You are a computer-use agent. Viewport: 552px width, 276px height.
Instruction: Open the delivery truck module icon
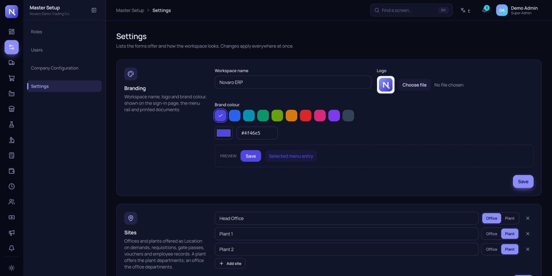click(x=12, y=62)
